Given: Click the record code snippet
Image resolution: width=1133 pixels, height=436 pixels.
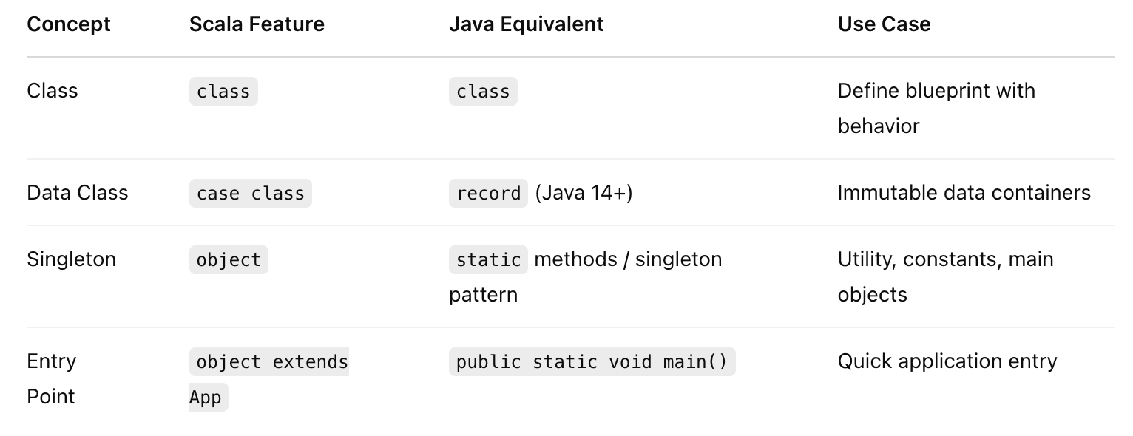Looking at the screenshot, I should point(489,193).
